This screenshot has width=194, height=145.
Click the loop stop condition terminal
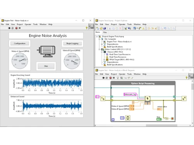point(172,118)
